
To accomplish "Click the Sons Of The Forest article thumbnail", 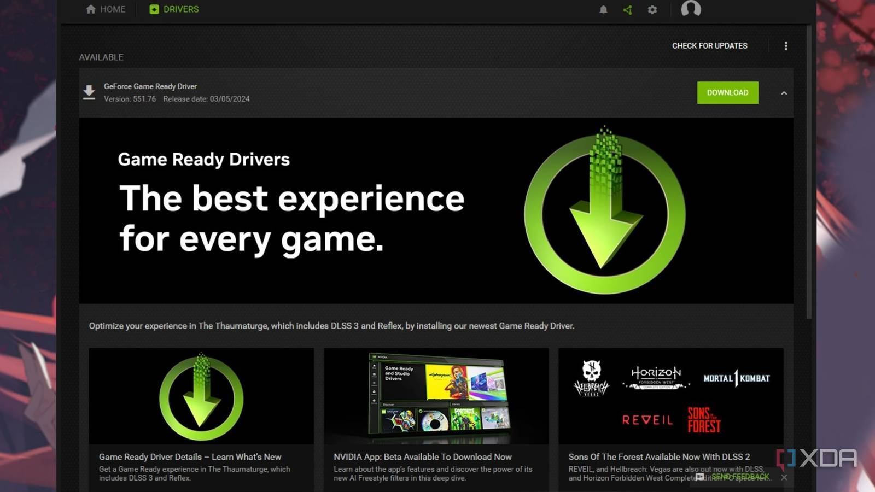I will tap(671, 396).
